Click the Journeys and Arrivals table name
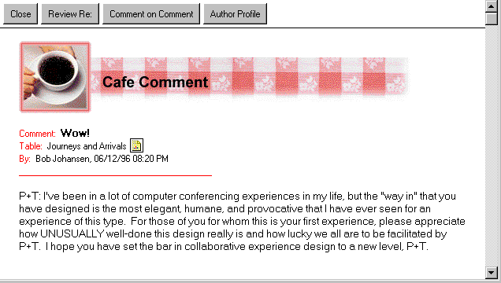 87,146
